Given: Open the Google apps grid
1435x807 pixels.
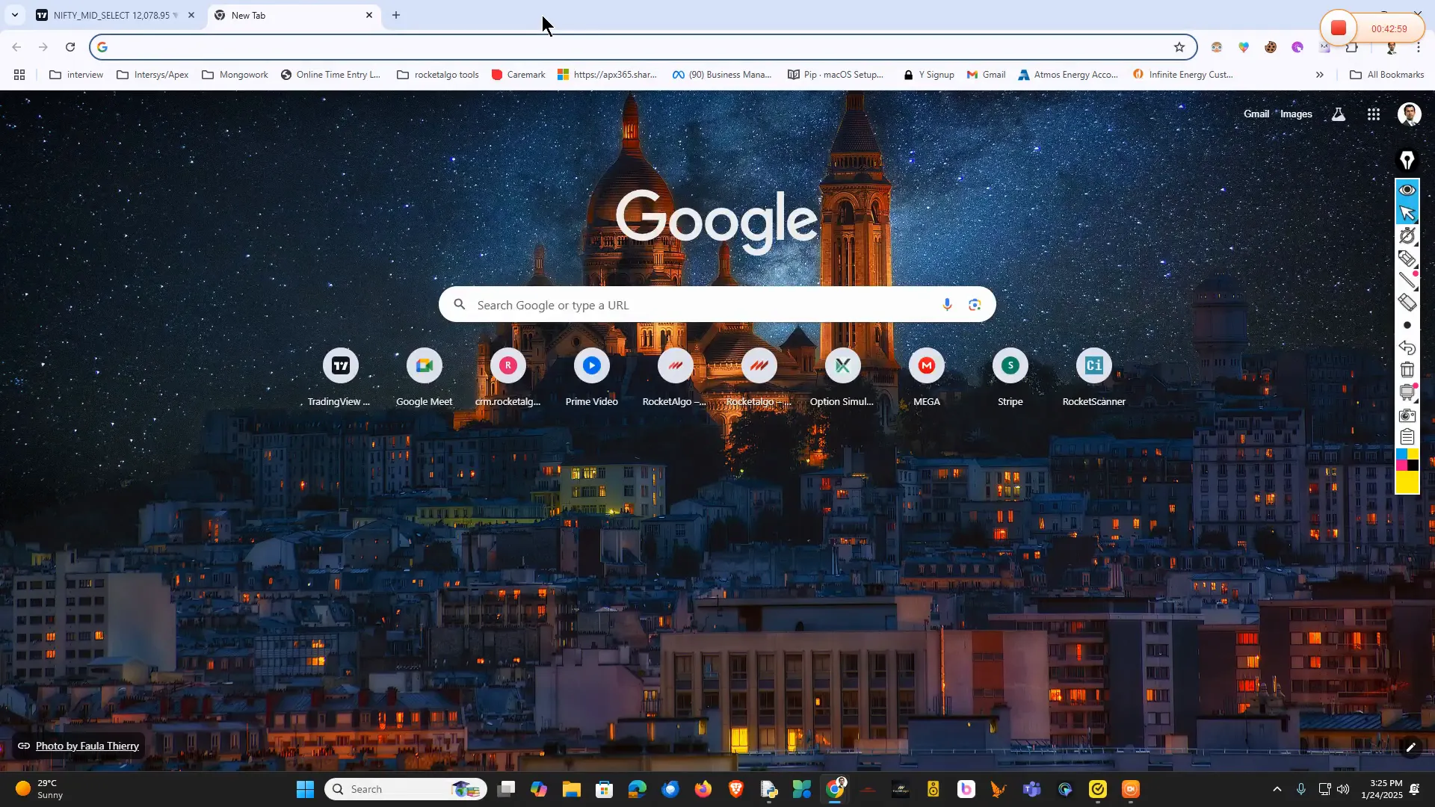Looking at the screenshot, I should click(1374, 114).
